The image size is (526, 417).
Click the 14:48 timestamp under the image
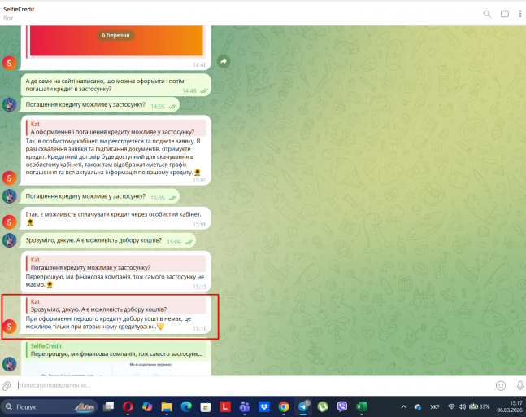click(x=200, y=65)
